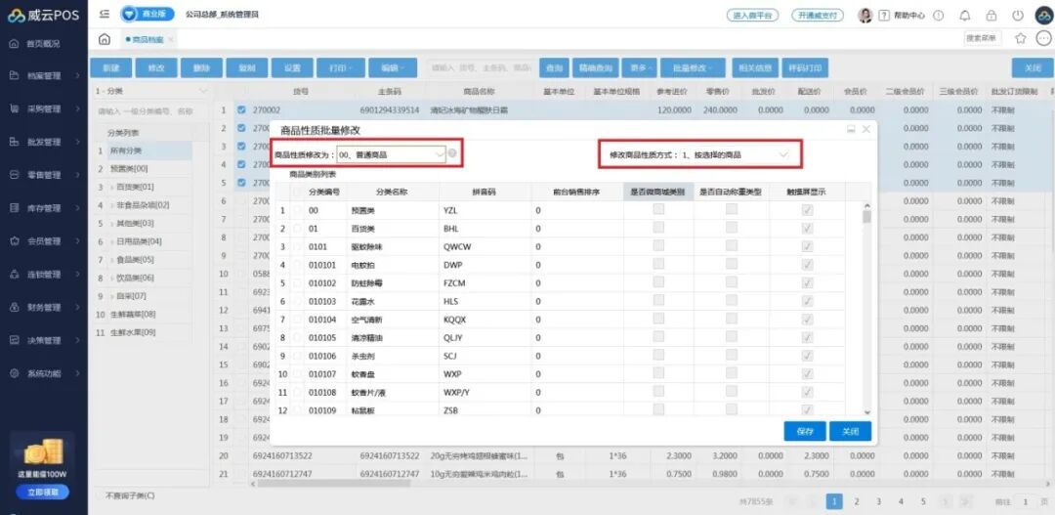
Task: Click the 保存 button in dialog
Action: pos(804,431)
